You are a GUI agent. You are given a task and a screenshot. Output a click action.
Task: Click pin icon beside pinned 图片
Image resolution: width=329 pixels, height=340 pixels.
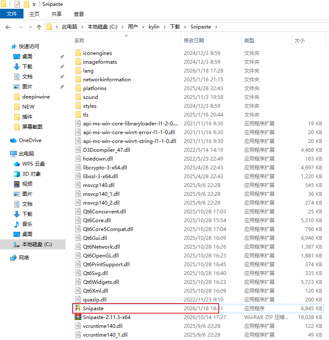[62, 87]
